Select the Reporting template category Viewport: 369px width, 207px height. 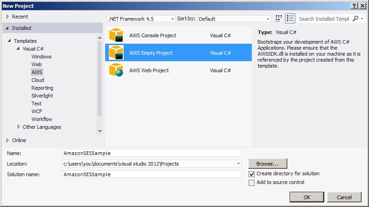tap(42, 88)
